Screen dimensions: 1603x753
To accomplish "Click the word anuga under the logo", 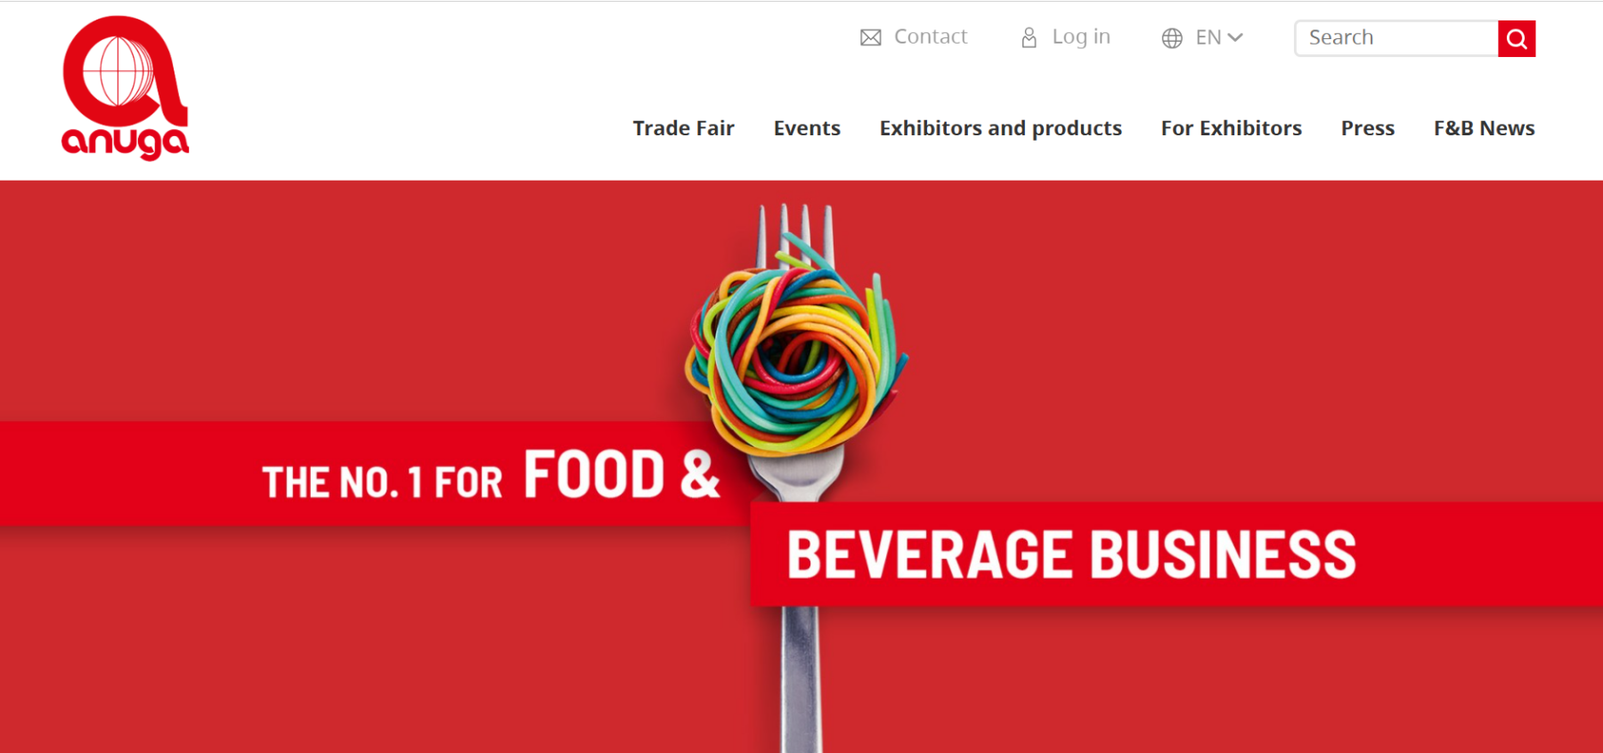I will pos(126,142).
